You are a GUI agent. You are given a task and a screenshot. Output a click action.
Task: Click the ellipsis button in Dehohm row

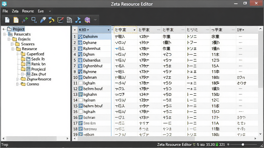pyautogui.click(x=240, y=36)
